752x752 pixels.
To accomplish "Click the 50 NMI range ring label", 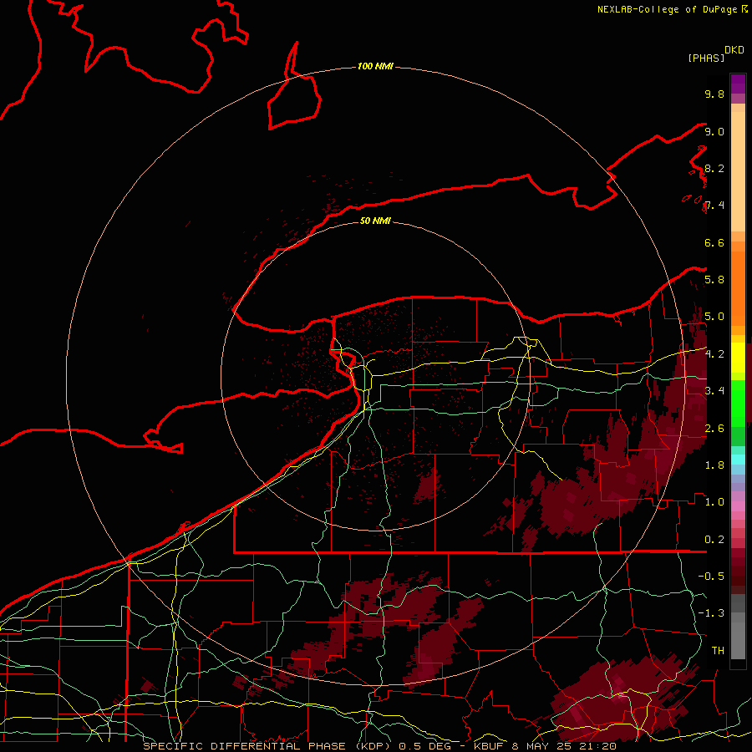I will pos(375,221).
